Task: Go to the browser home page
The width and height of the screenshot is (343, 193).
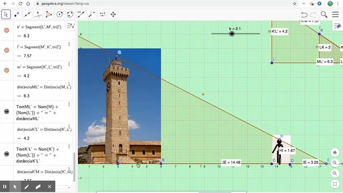Action: [x=28, y=4]
